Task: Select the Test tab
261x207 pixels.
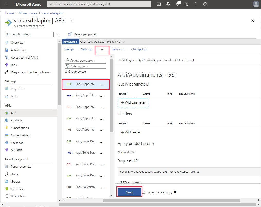Action: tap(102, 49)
